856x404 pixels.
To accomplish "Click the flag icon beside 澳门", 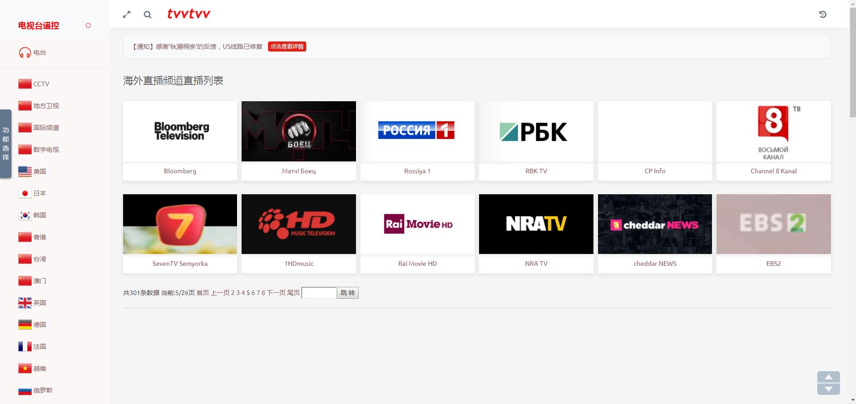I will click(x=25, y=281).
